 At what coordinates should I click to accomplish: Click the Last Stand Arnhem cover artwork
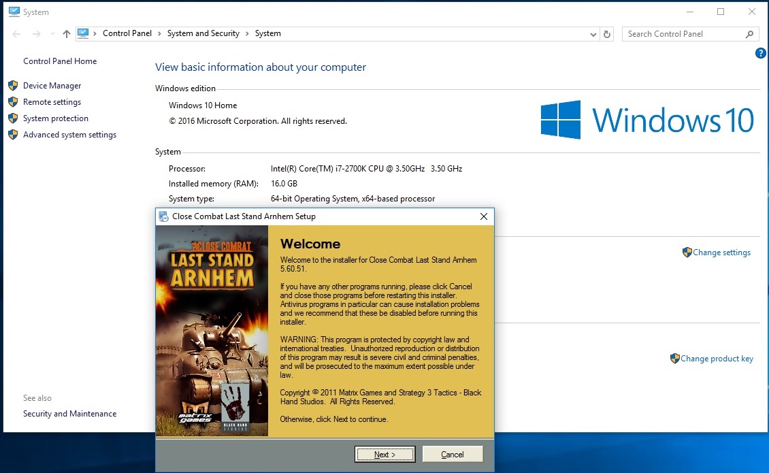[x=212, y=331]
